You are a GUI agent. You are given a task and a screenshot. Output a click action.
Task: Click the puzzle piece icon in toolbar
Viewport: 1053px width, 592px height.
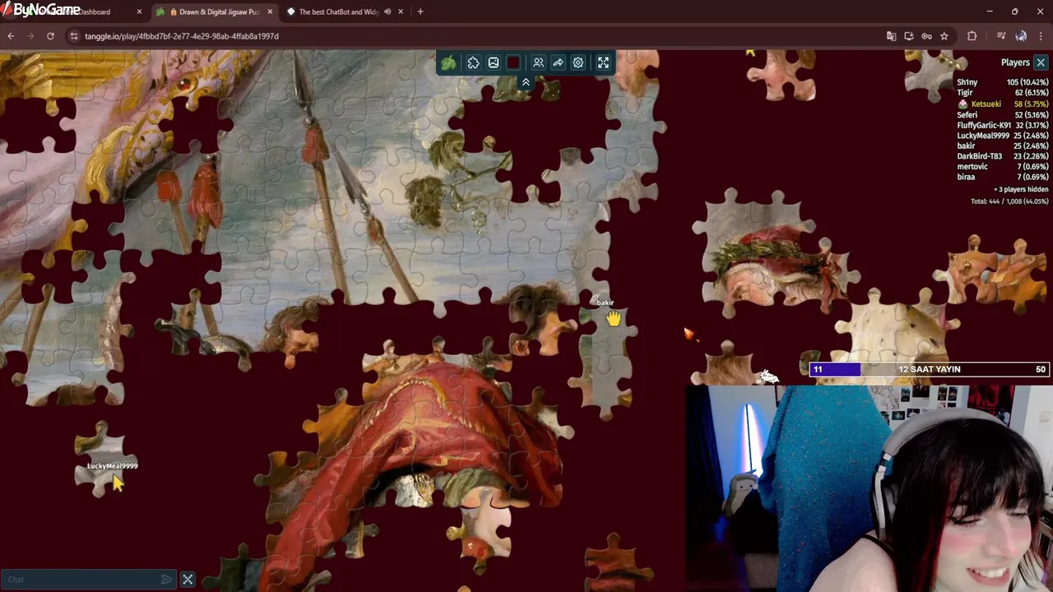(473, 63)
